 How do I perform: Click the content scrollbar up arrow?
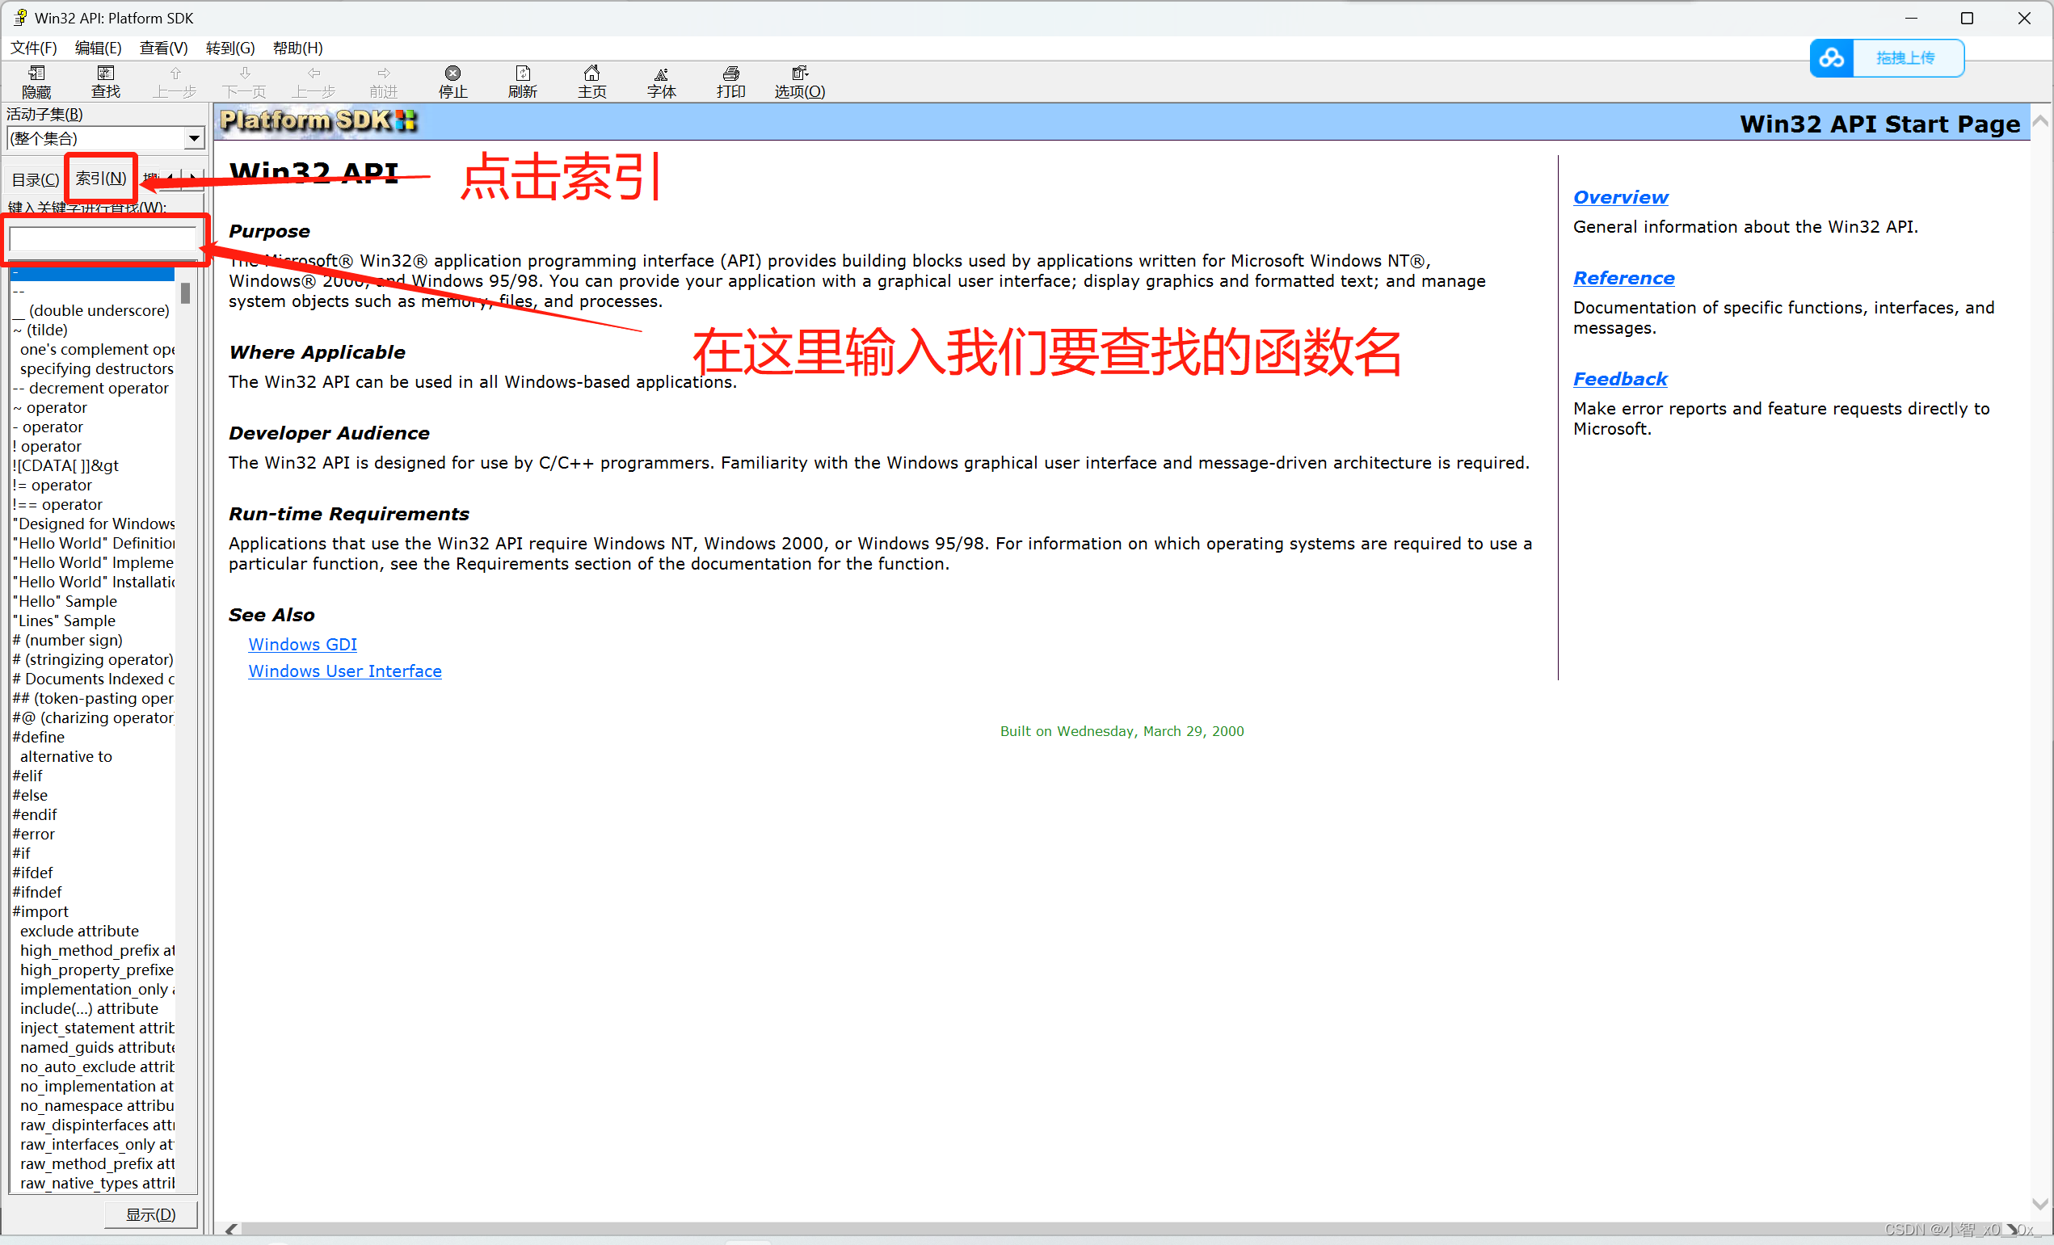(x=2039, y=121)
